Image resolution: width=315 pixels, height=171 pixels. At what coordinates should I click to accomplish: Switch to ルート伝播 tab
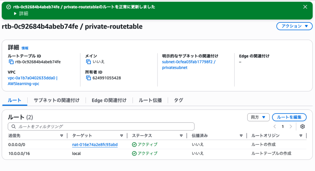150,100
